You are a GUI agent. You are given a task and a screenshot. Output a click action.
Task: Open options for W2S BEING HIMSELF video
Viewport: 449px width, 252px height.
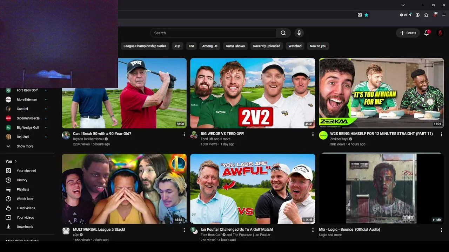click(441, 134)
